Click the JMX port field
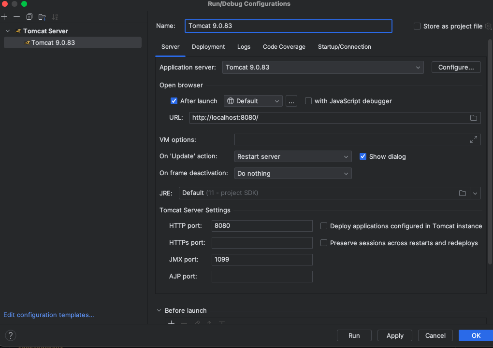The image size is (493, 348). (262, 259)
